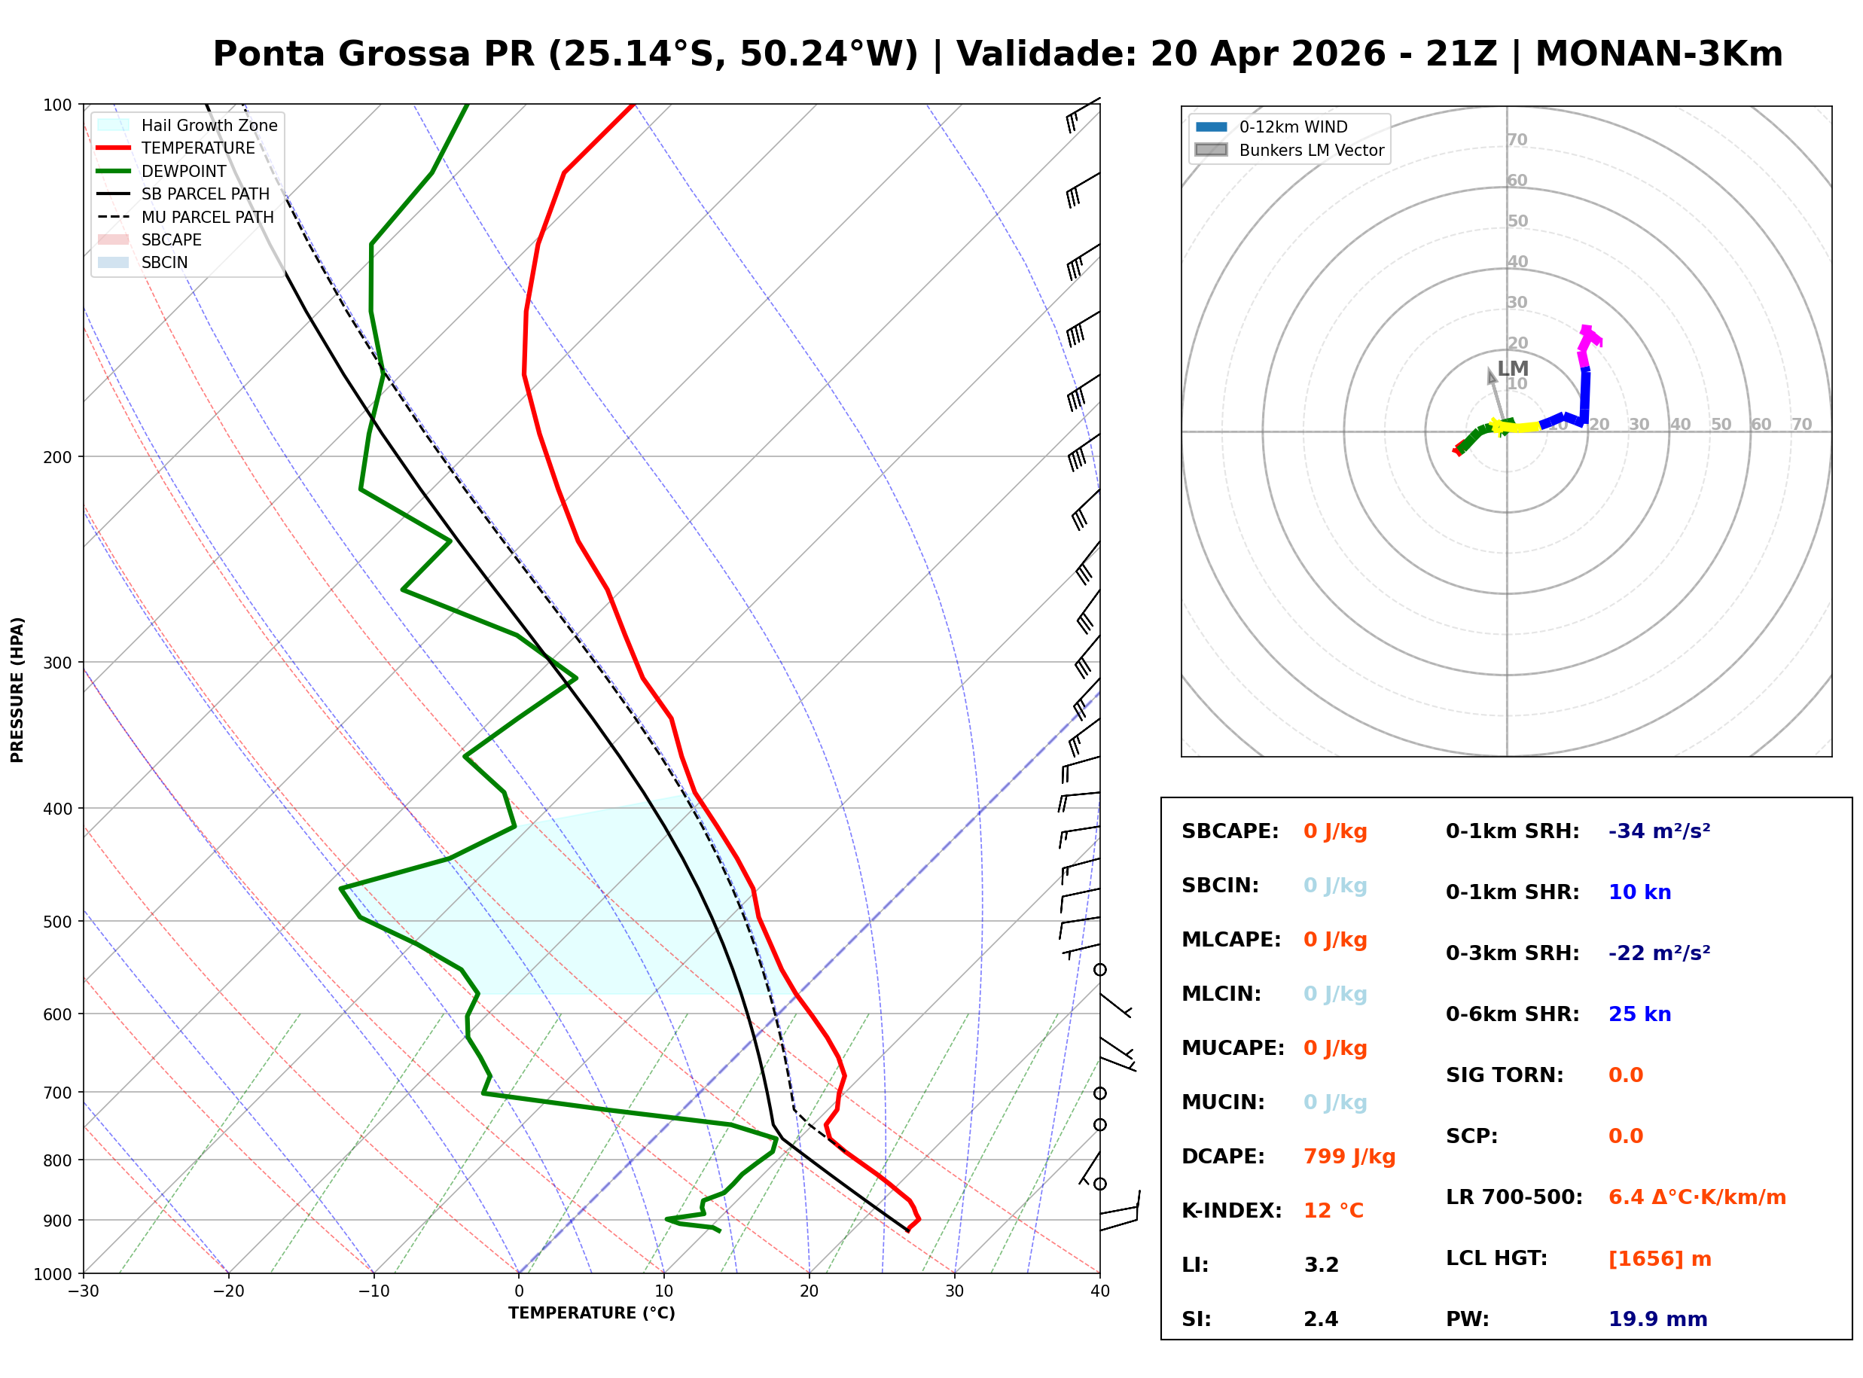Click the 0-6km SHR 25 kn value

click(x=1639, y=1014)
